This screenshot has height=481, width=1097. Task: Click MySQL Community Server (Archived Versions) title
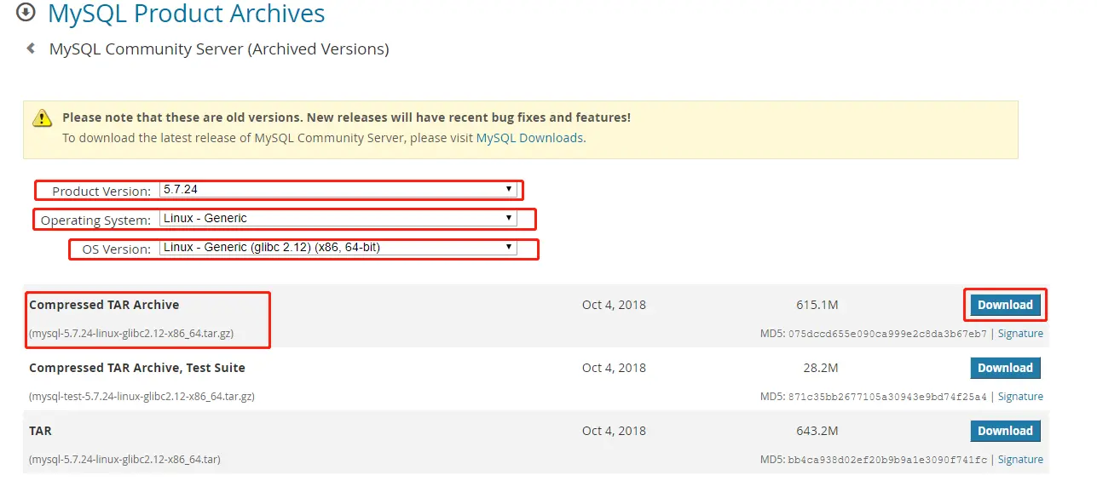pos(219,49)
